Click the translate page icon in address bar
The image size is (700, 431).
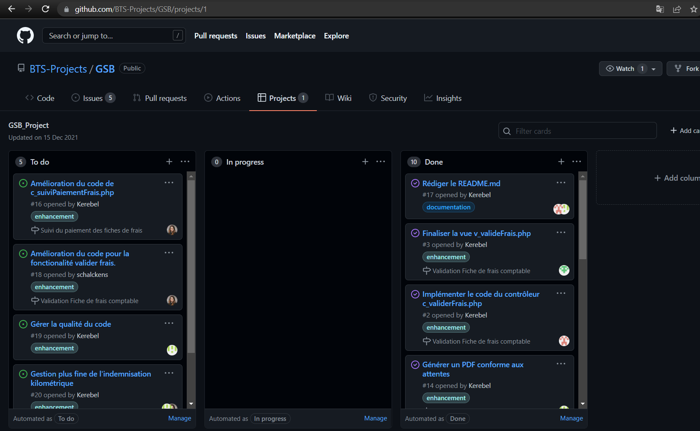[x=660, y=9]
